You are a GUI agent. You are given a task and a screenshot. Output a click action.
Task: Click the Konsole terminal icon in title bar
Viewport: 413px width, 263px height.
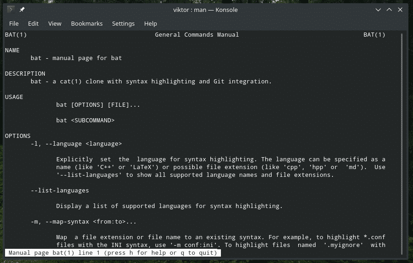11,10
